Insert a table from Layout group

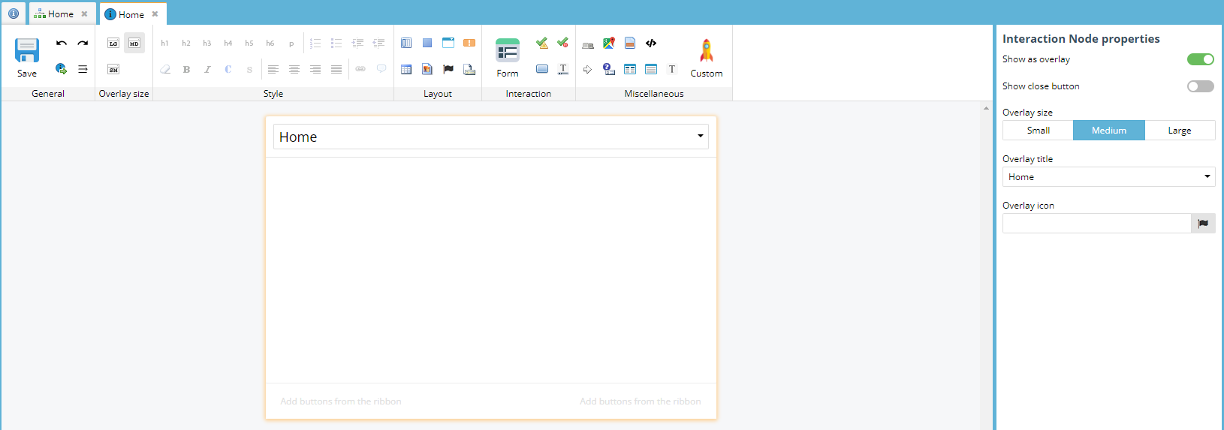(x=406, y=70)
